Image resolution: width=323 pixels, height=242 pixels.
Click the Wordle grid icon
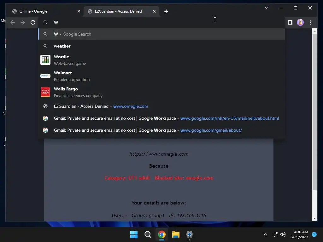45,60
